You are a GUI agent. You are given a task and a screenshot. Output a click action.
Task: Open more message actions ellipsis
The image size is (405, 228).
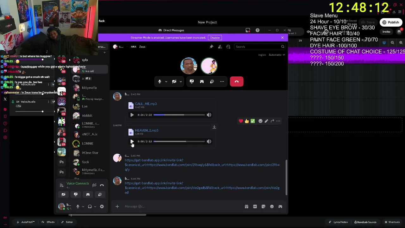(278, 121)
